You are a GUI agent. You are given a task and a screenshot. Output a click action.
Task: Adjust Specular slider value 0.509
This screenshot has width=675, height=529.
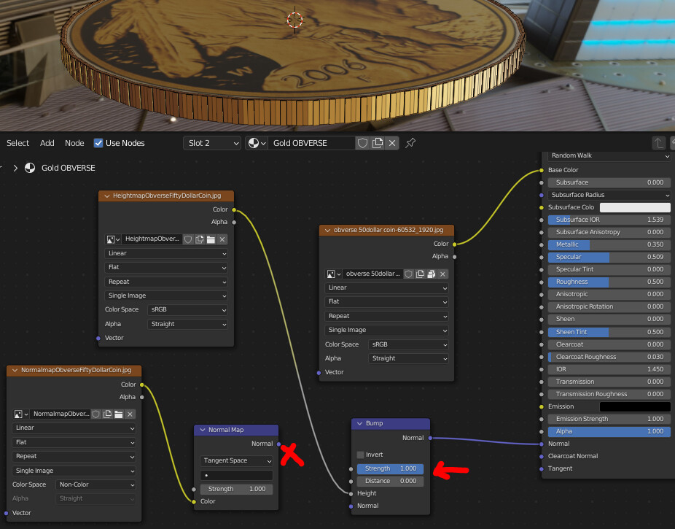coord(609,257)
